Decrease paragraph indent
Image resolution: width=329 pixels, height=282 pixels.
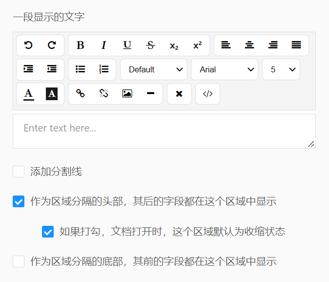[52, 69]
